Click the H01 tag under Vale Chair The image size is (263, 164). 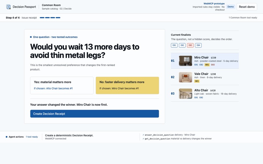pos(197,81)
